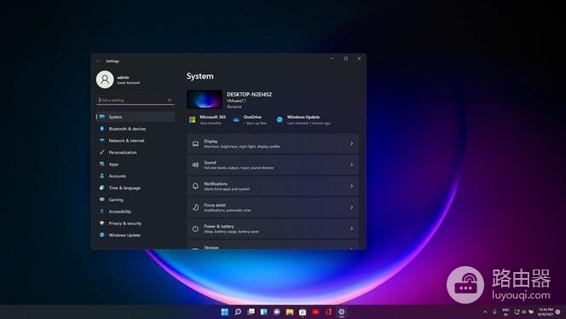
Task: Open Microsoft Store on the taskbar
Action: pyautogui.click(x=303, y=312)
